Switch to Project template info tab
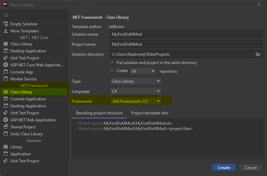This screenshot has height=176, width=267. click(150, 113)
